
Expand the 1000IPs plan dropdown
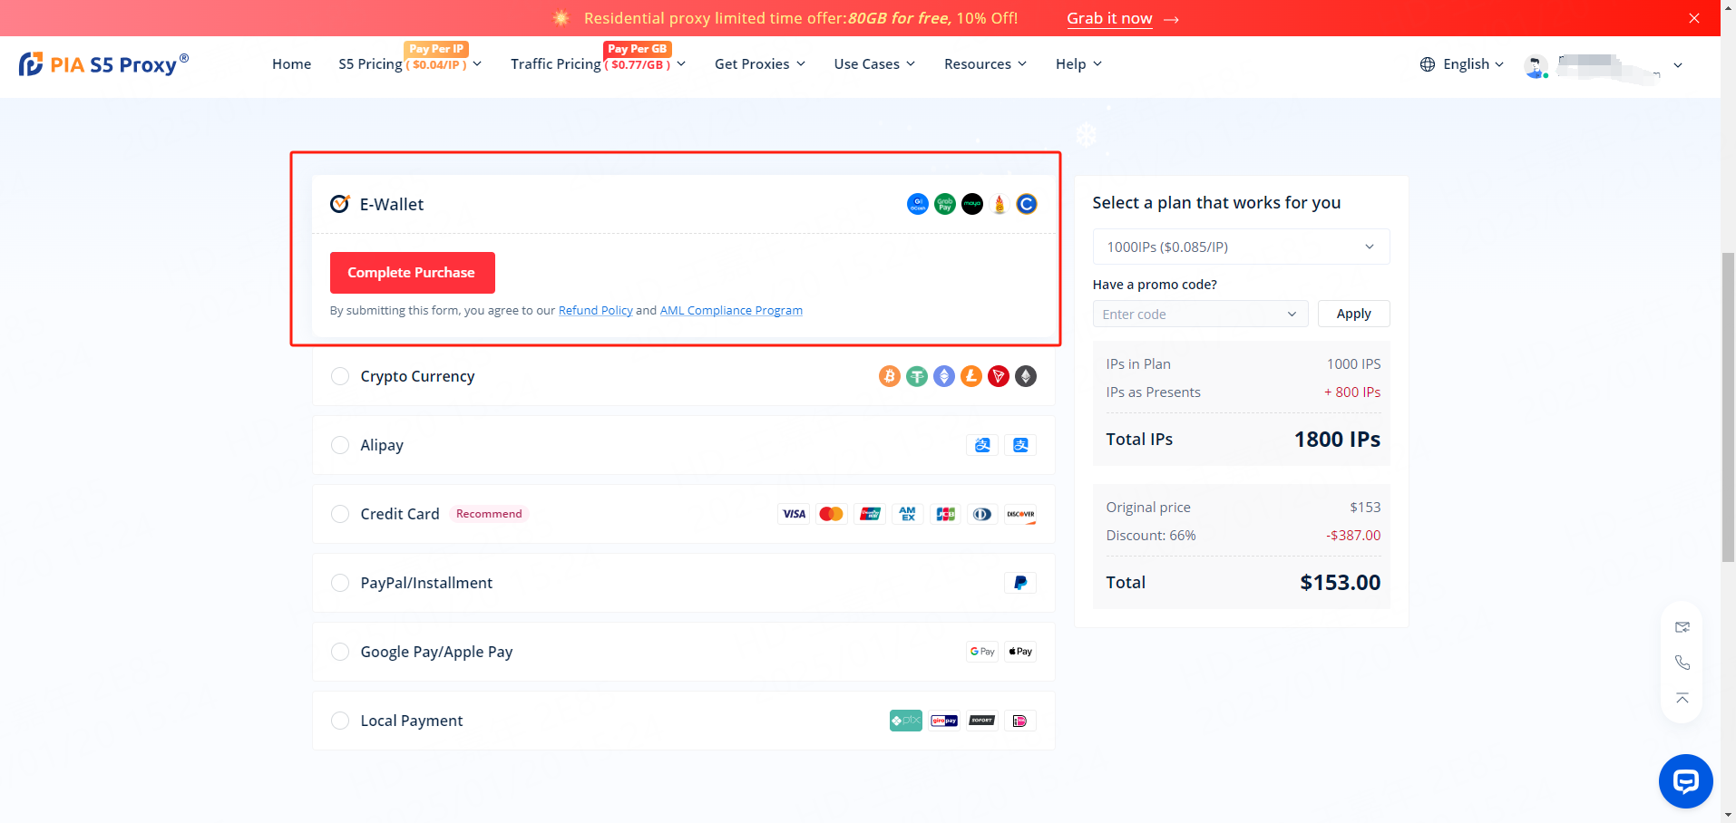click(1240, 247)
